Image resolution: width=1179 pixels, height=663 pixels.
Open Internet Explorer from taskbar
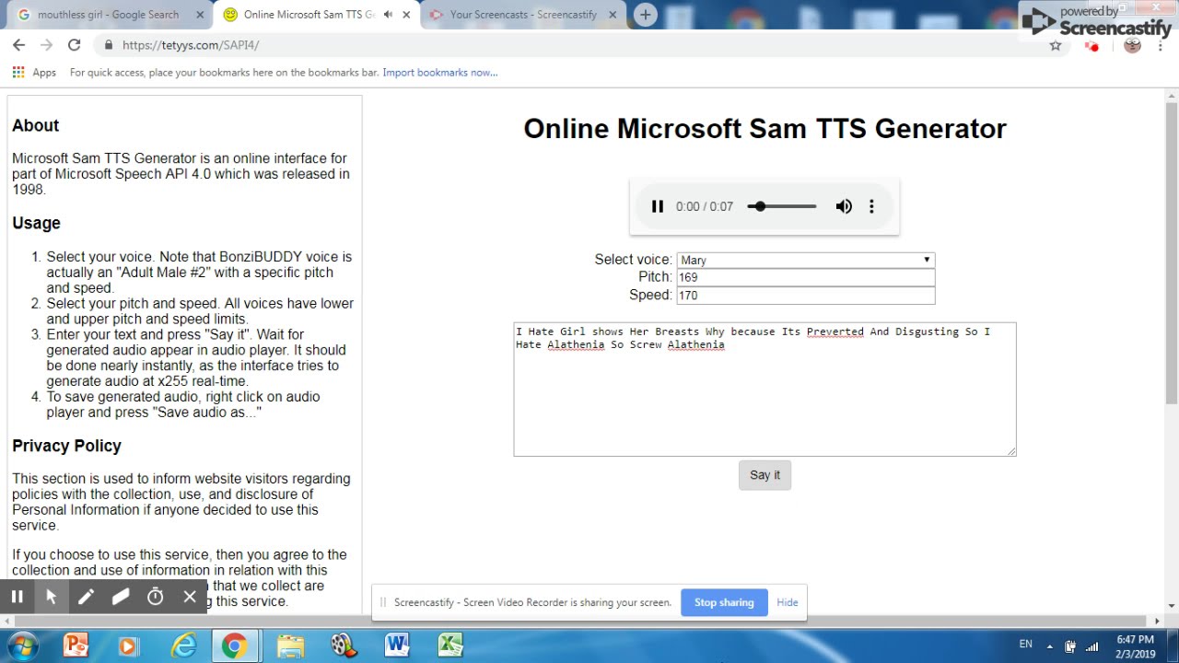[184, 646]
